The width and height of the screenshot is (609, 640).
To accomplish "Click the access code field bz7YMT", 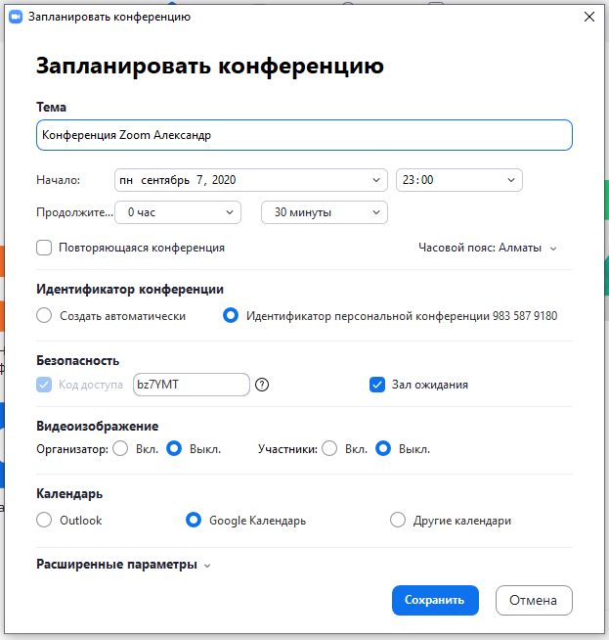I will (192, 385).
